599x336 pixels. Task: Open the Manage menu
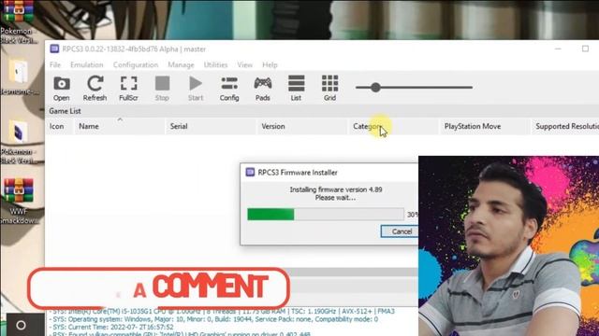click(181, 64)
